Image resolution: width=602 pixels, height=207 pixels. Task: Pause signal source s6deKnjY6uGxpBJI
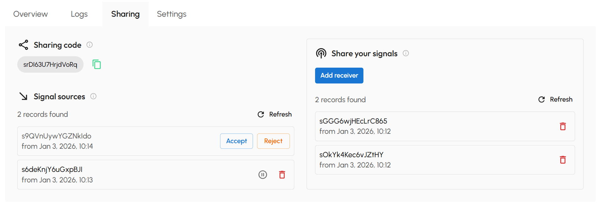coord(262,174)
